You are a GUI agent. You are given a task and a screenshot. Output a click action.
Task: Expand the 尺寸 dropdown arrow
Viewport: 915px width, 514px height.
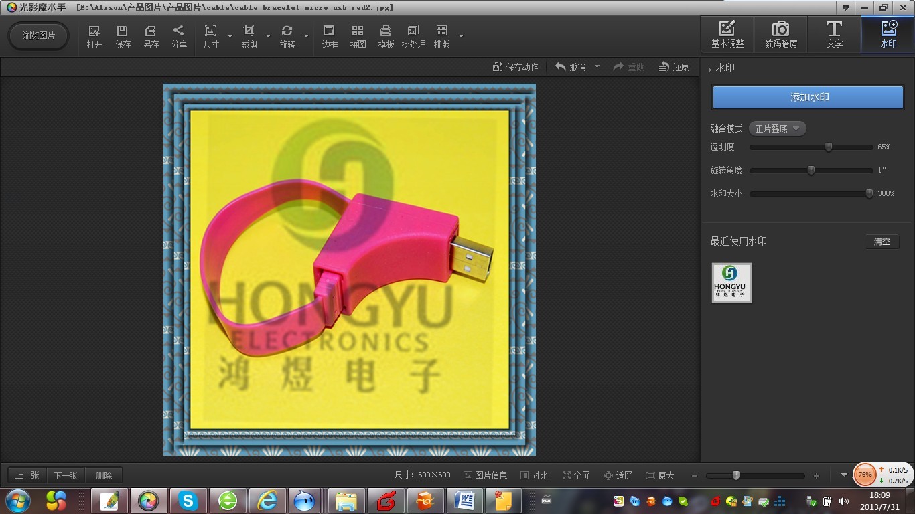pos(230,36)
